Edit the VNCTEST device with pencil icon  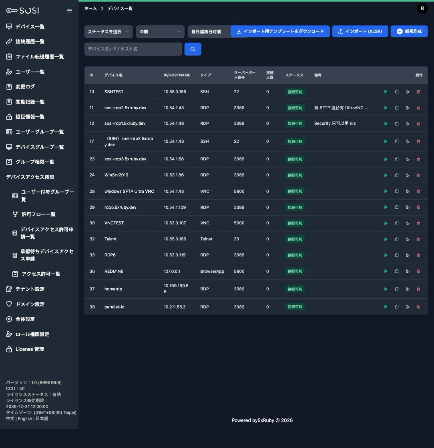tap(408, 223)
